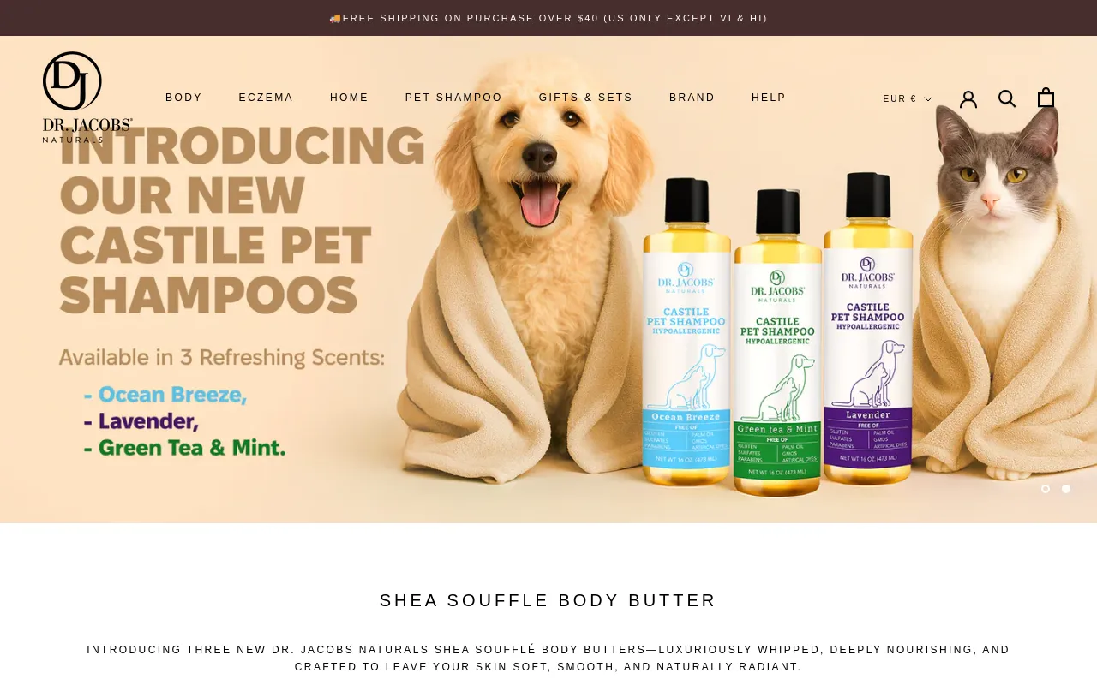Select the first slideshow dot
The width and height of the screenshot is (1097, 685).
coord(1046,489)
